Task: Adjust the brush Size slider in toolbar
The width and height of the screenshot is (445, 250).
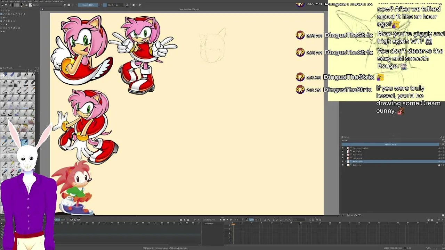Action: (x=113, y=5)
